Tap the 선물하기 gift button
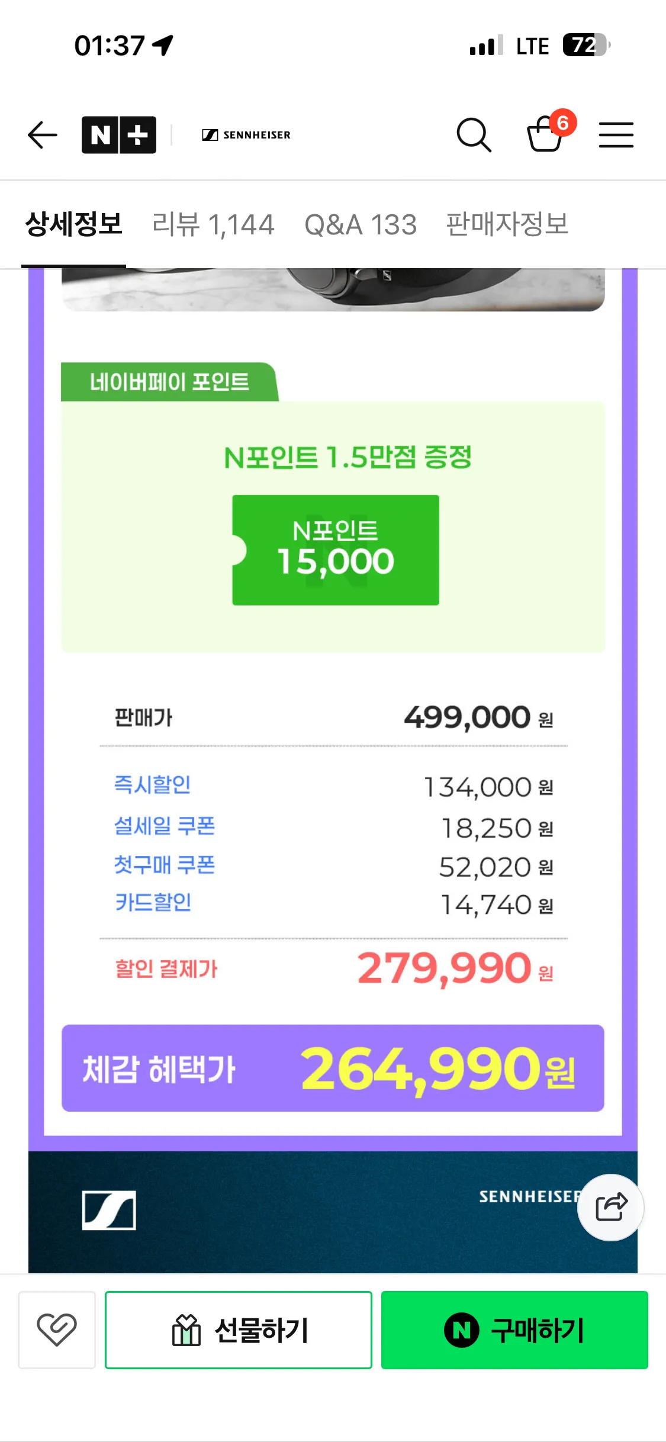Screen dimensions: 666x1442 tap(239, 1330)
